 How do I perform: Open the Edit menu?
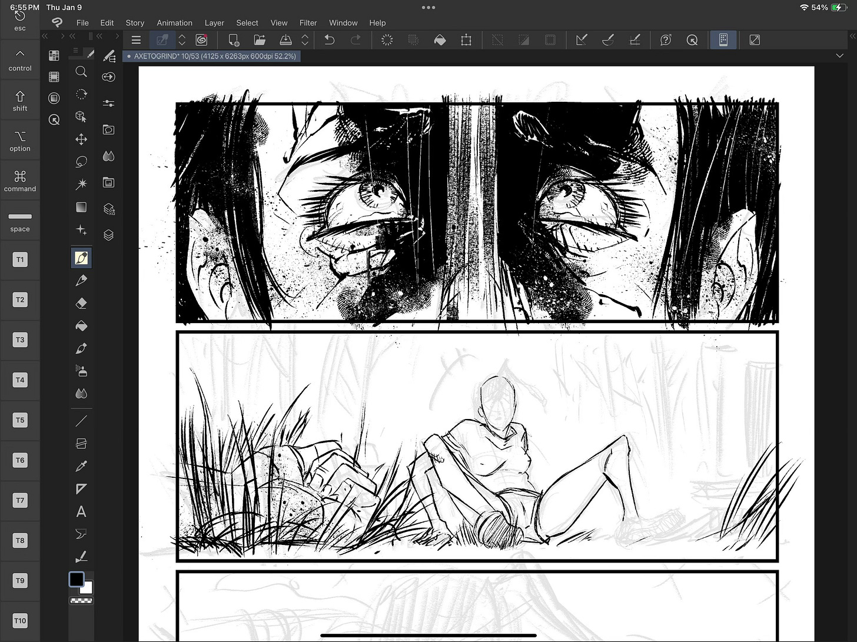[107, 23]
